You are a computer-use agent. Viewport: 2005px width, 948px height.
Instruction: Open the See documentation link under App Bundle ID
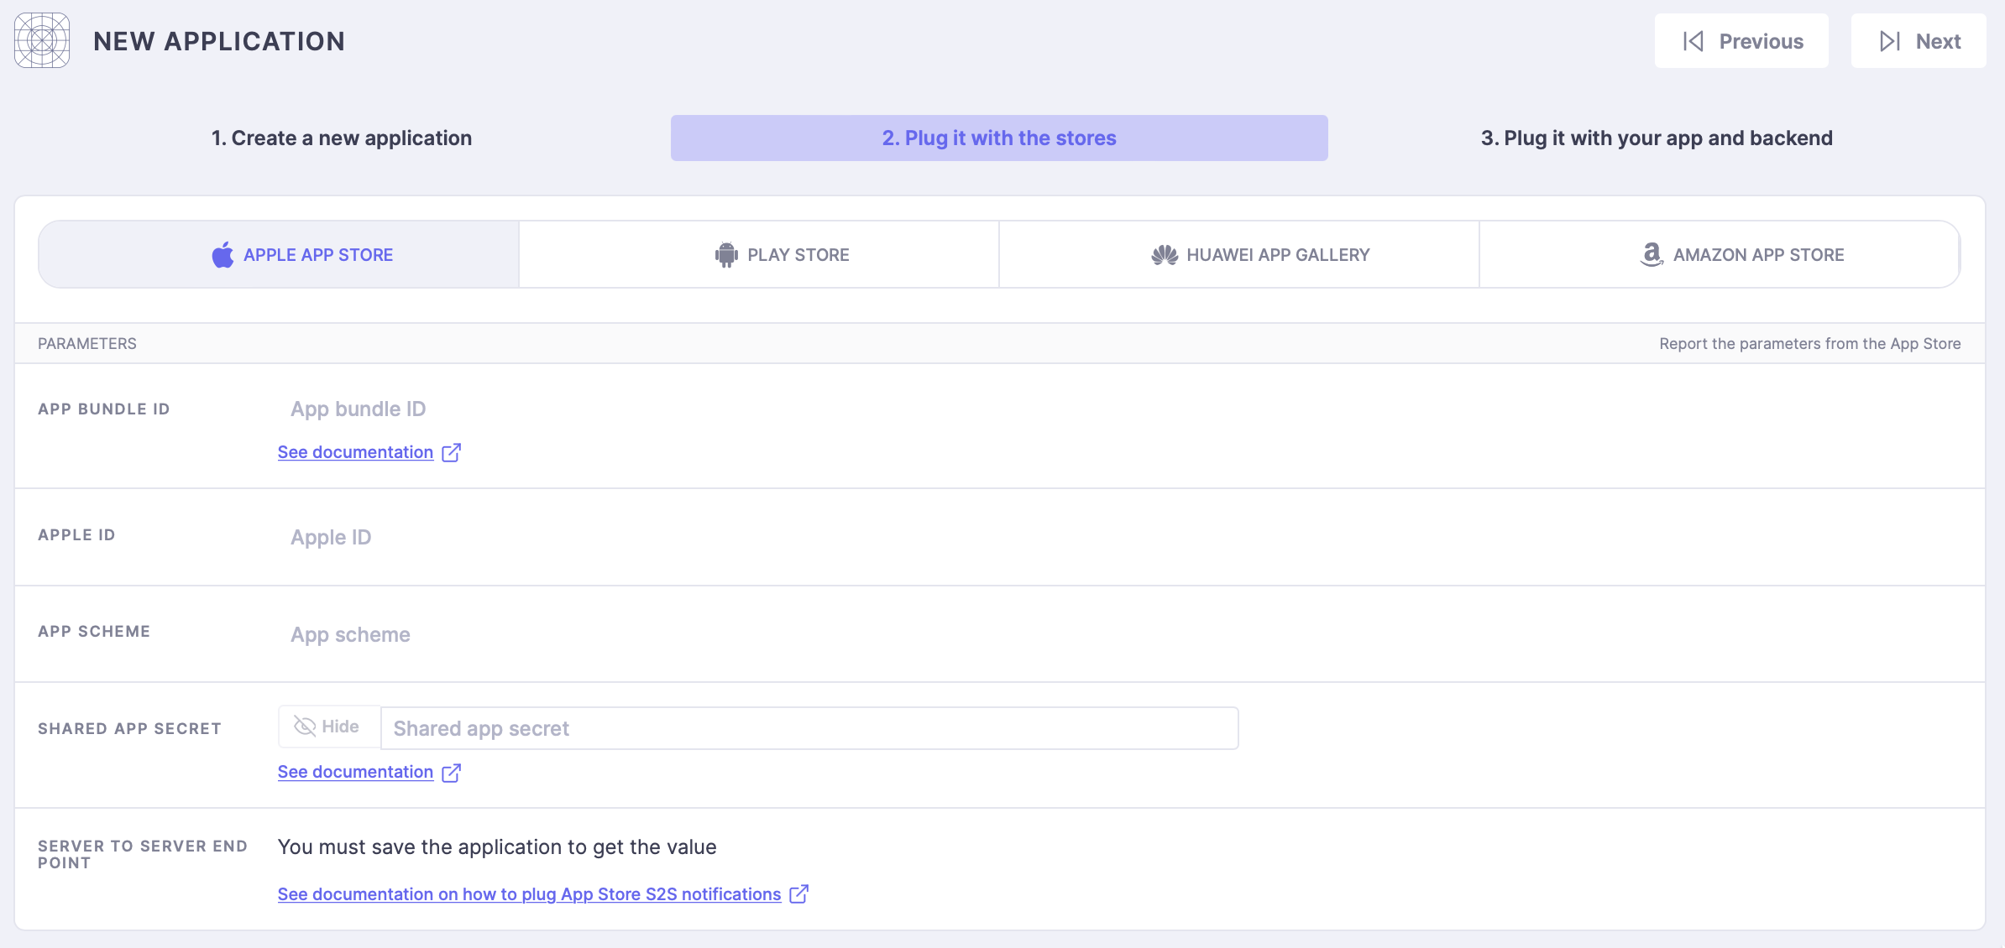(x=355, y=452)
